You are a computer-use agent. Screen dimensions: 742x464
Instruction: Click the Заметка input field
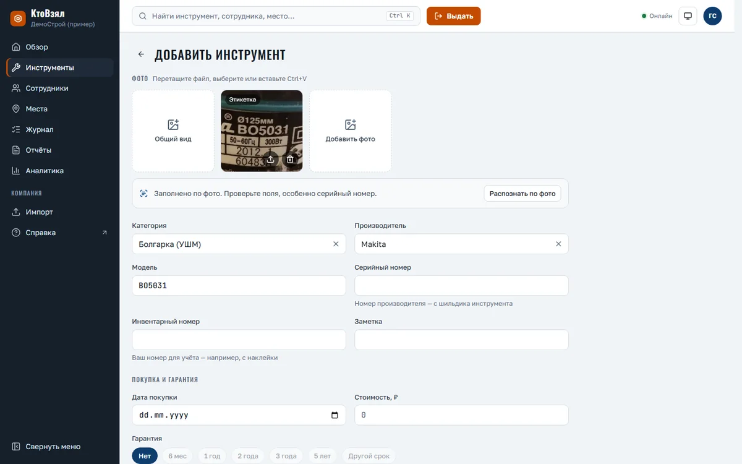(x=461, y=340)
